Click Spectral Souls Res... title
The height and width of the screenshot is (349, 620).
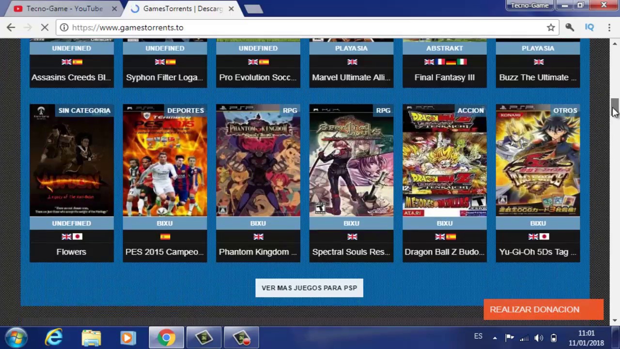pyautogui.click(x=351, y=252)
